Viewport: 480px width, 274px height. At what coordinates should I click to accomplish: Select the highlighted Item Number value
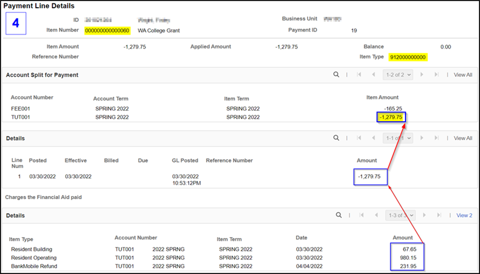(x=107, y=30)
